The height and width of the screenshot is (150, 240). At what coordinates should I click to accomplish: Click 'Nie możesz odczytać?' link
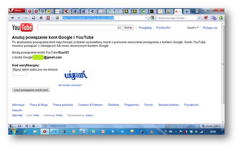pyautogui.click(x=70, y=85)
